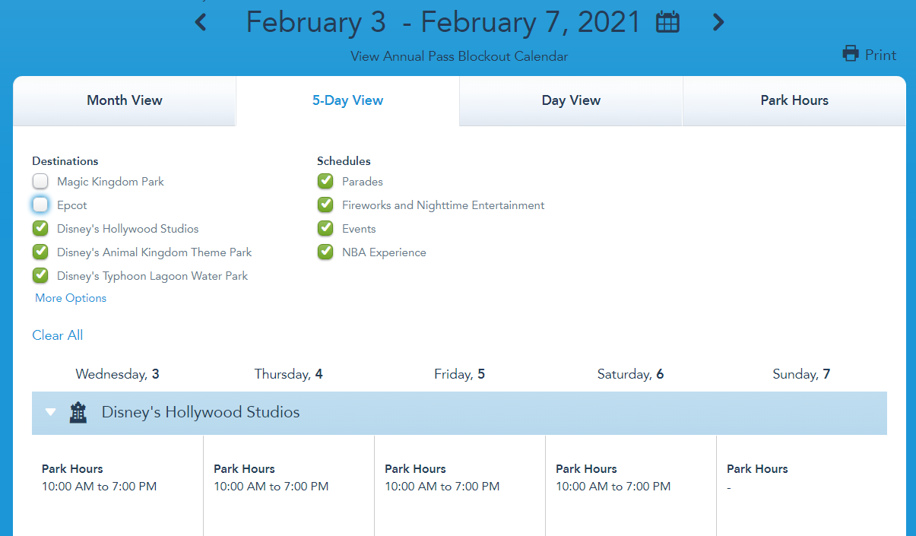Toggle Fireworks and Nighttime Entertainment checkbox

click(x=325, y=205)
